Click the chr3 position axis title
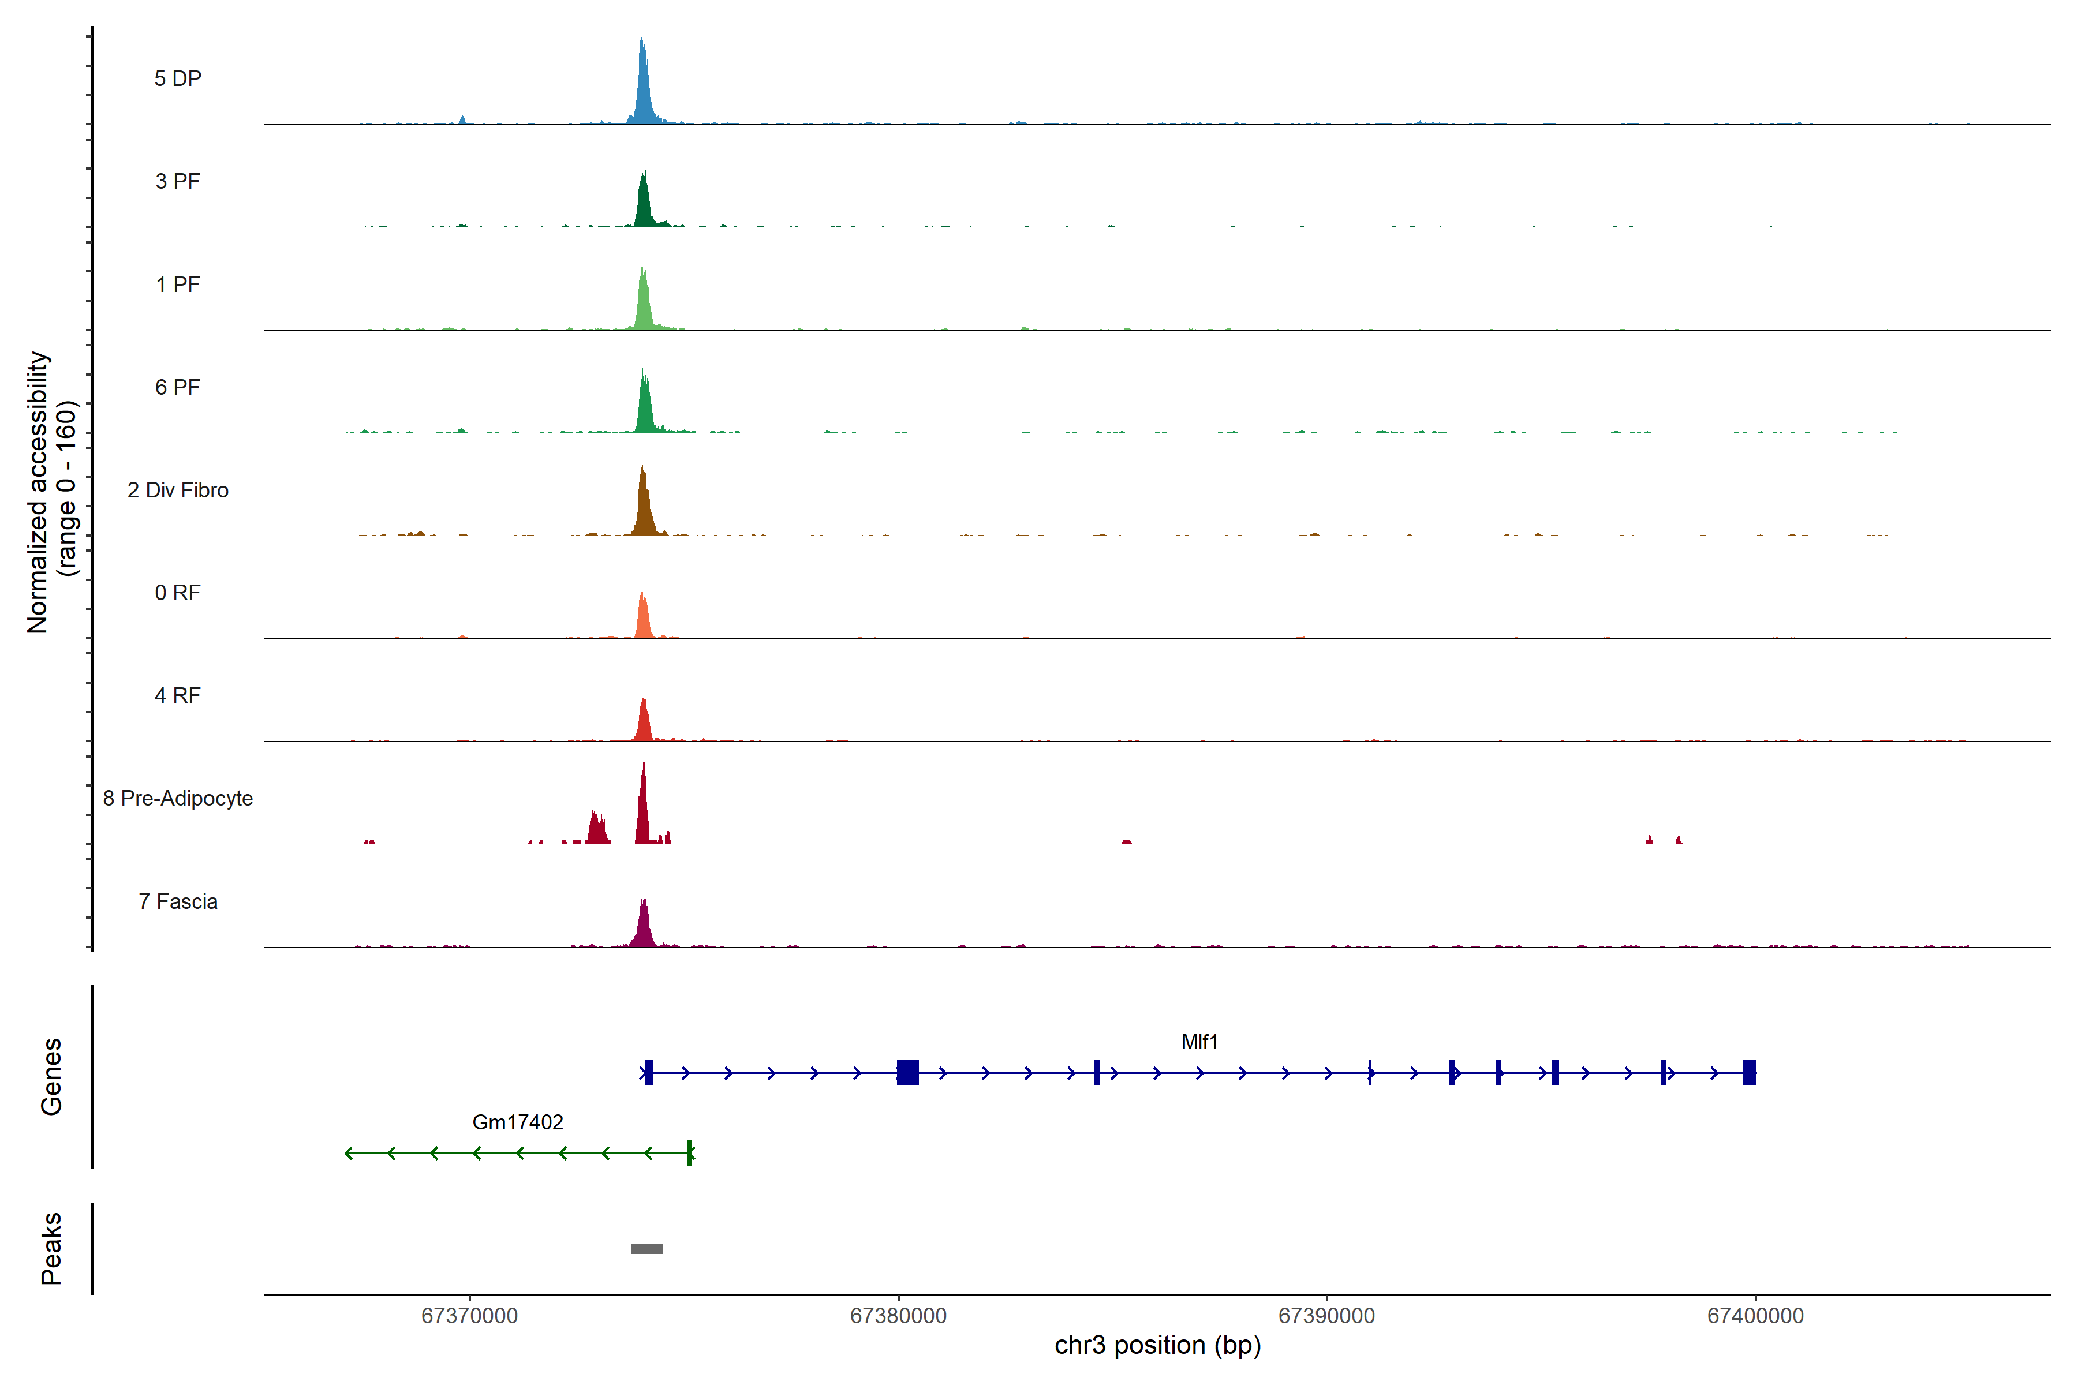Screen dimensions: 2078x1385 coord(1157,1345)
